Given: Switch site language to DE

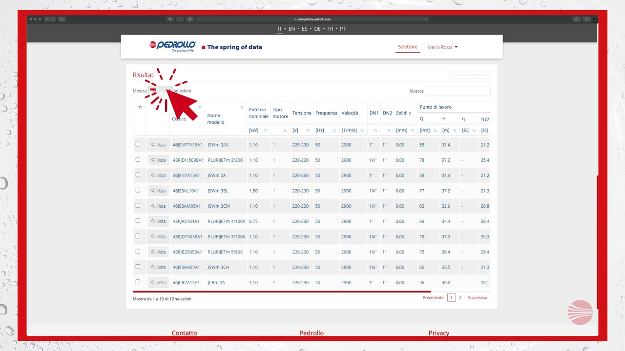Looking at the screenshot, I should click(317, 29).
